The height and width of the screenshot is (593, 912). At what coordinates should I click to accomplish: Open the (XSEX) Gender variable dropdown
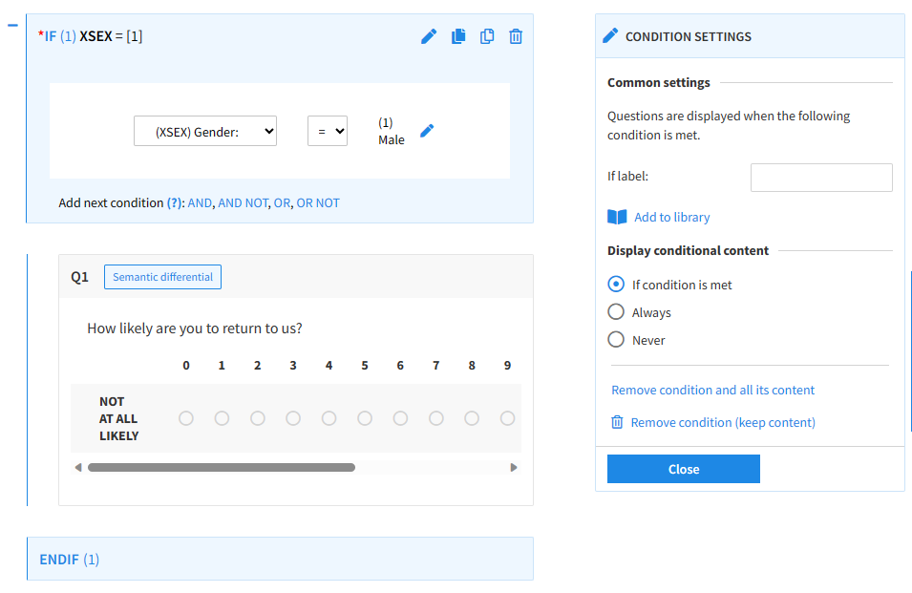[x=205, y=132]
